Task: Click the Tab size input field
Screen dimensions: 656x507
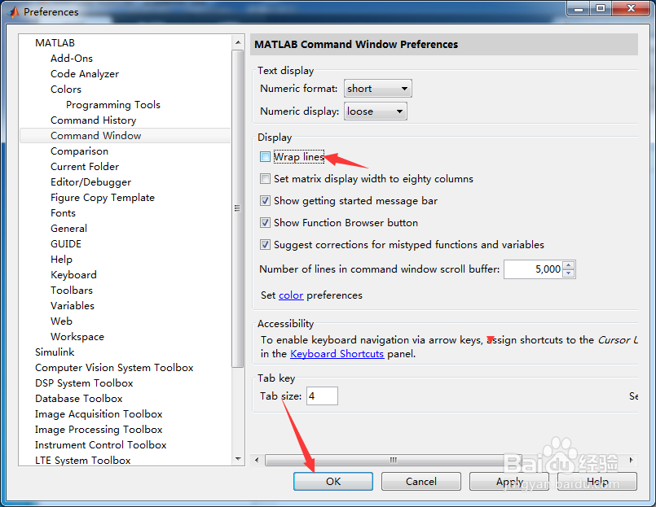Action: click(322, 396)
